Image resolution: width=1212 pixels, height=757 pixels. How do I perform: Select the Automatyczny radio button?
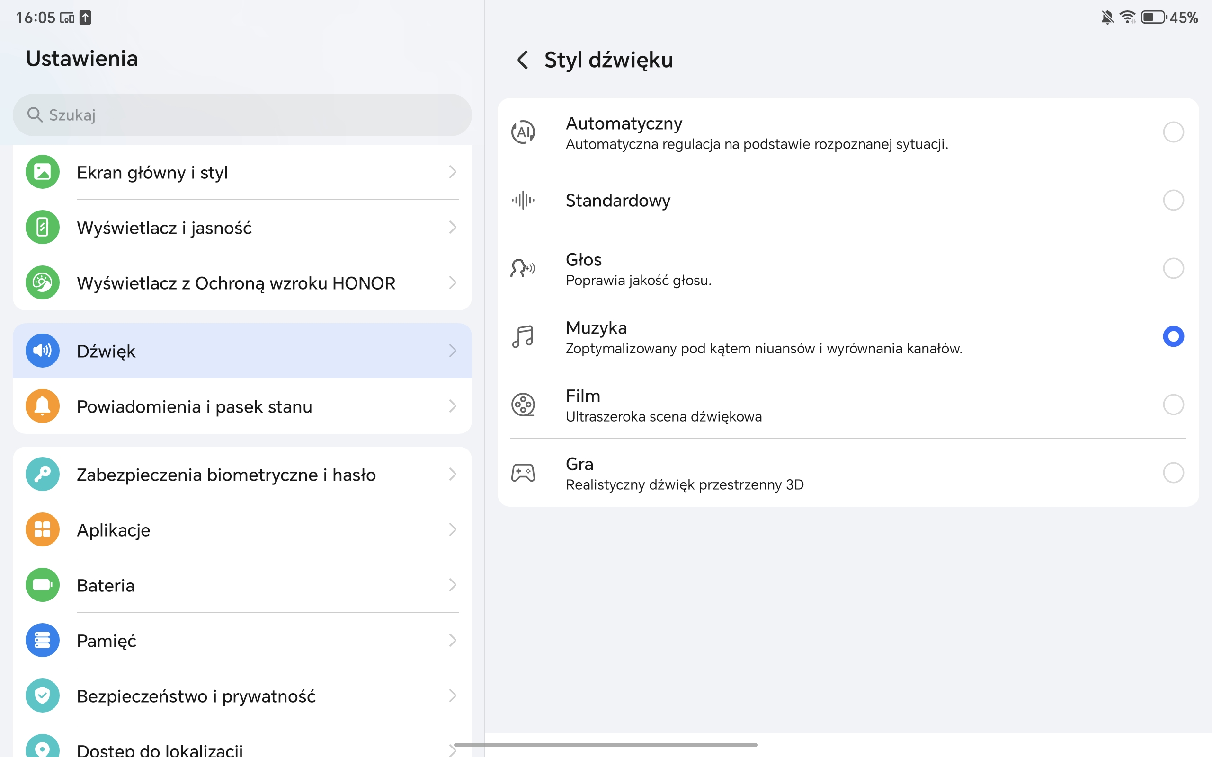pos(1173,132)
